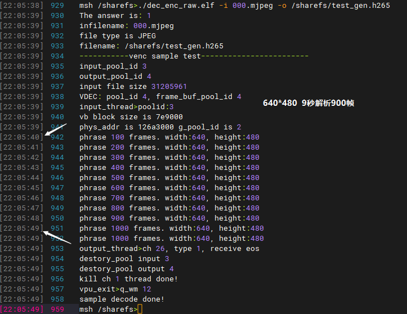Click the "vb block size is 7e9000" line
407x314 pixels.
click(x=131, y=116)
